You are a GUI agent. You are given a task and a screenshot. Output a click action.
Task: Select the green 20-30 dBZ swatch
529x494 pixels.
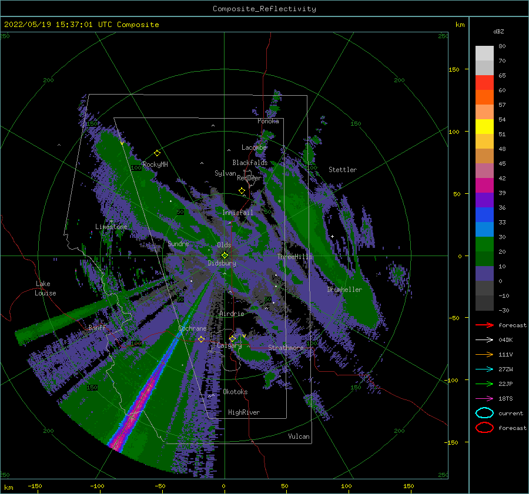tap(484, 244)
